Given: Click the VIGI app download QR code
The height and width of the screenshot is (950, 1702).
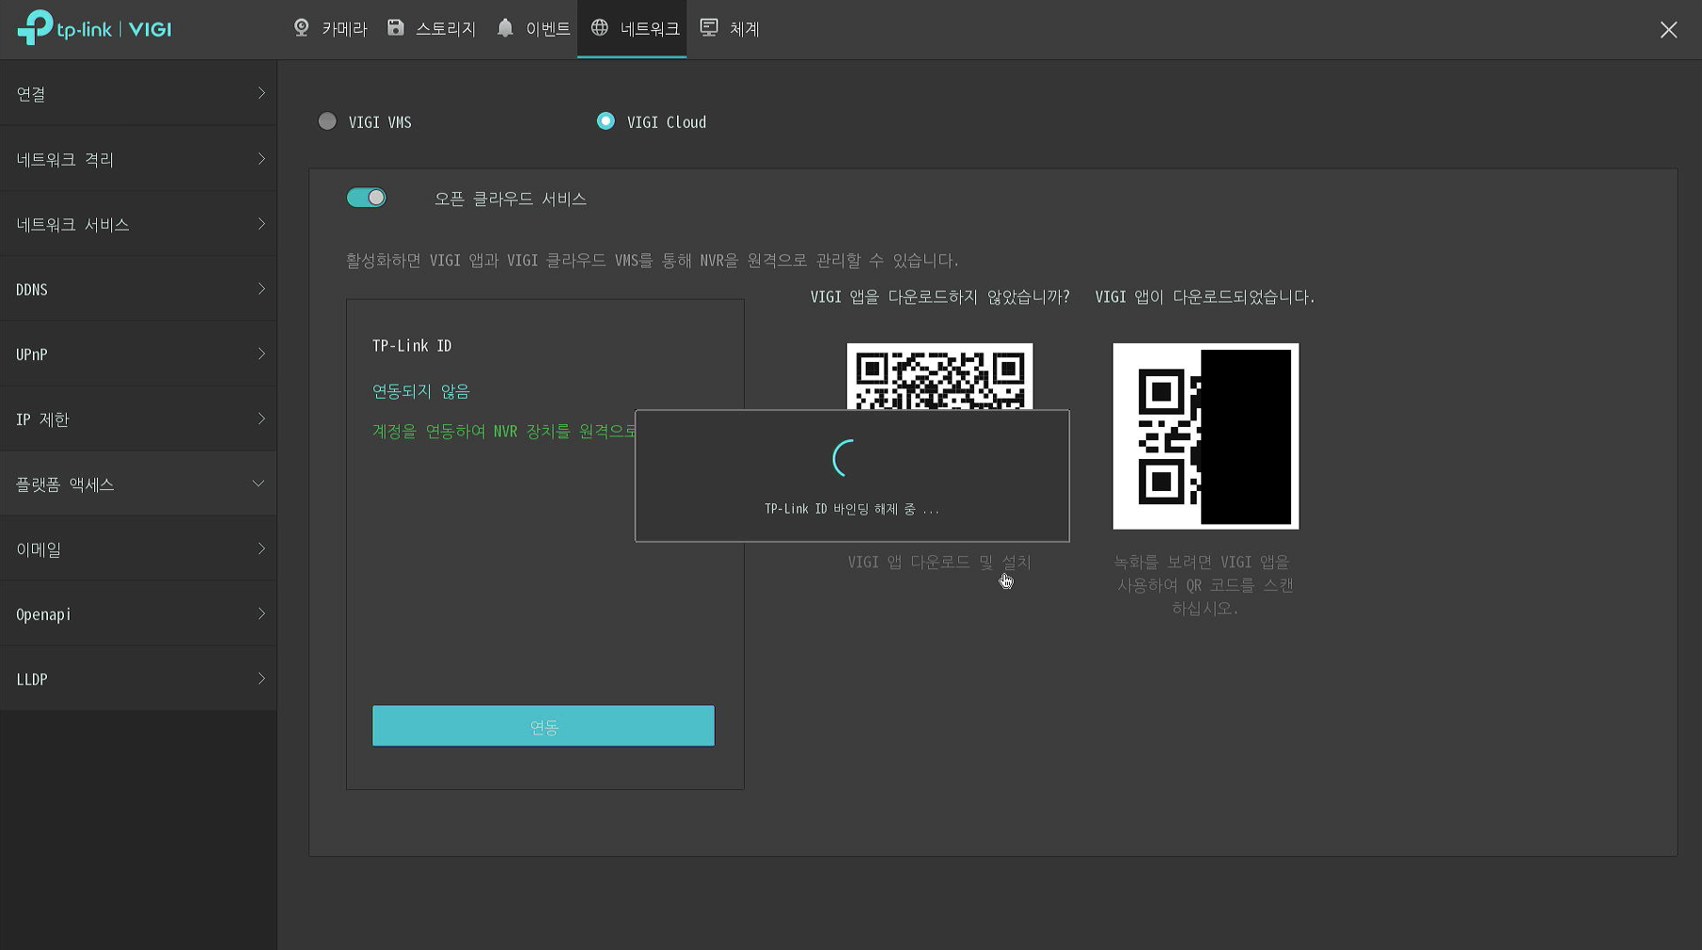Looking at the screenshot, I should click(939, 376).
